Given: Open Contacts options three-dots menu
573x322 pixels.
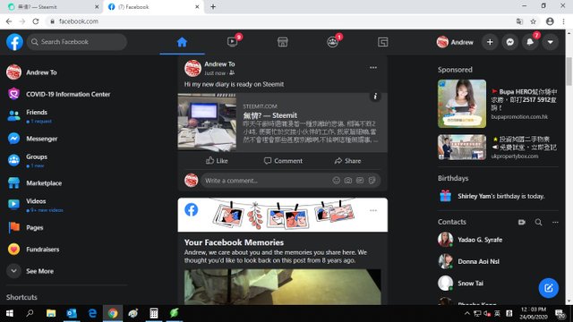Looking at the screenshot, I should 555,222.
